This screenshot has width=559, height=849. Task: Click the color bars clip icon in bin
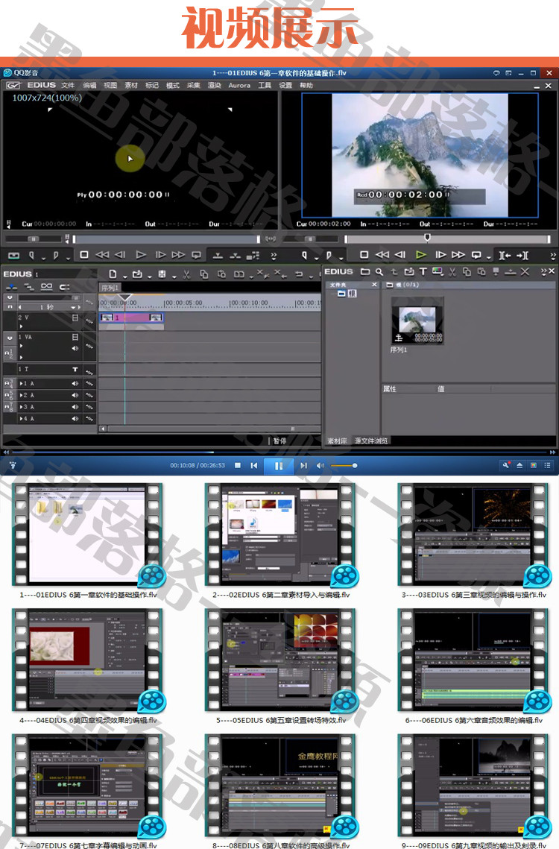tap(437, 272)
